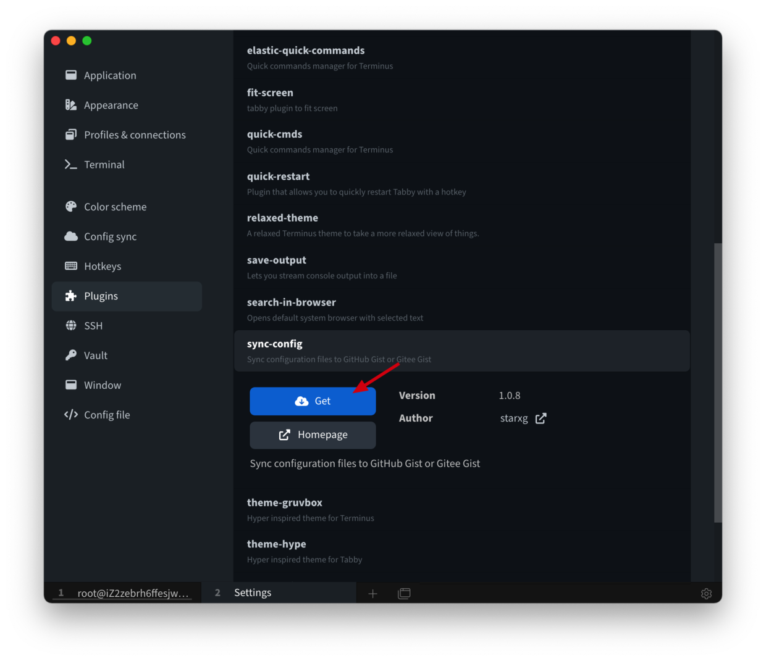Open the Vault settings page
This screenshot has width=766, height=661.
pos(96,355)
